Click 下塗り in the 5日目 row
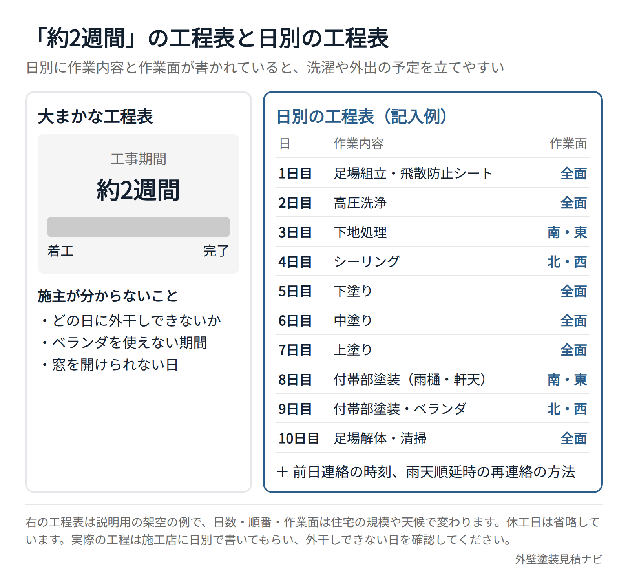Image resolution: width=628 pixels, height=581 pixels. pyautogui.click(x=353, y=291)
